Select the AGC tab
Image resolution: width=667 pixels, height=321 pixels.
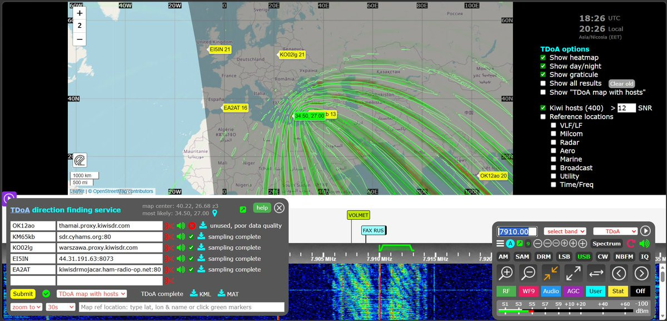[574, 291]
